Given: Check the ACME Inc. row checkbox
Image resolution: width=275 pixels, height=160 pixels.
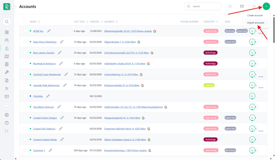Looking at the screenshot, I should [25, 31].
